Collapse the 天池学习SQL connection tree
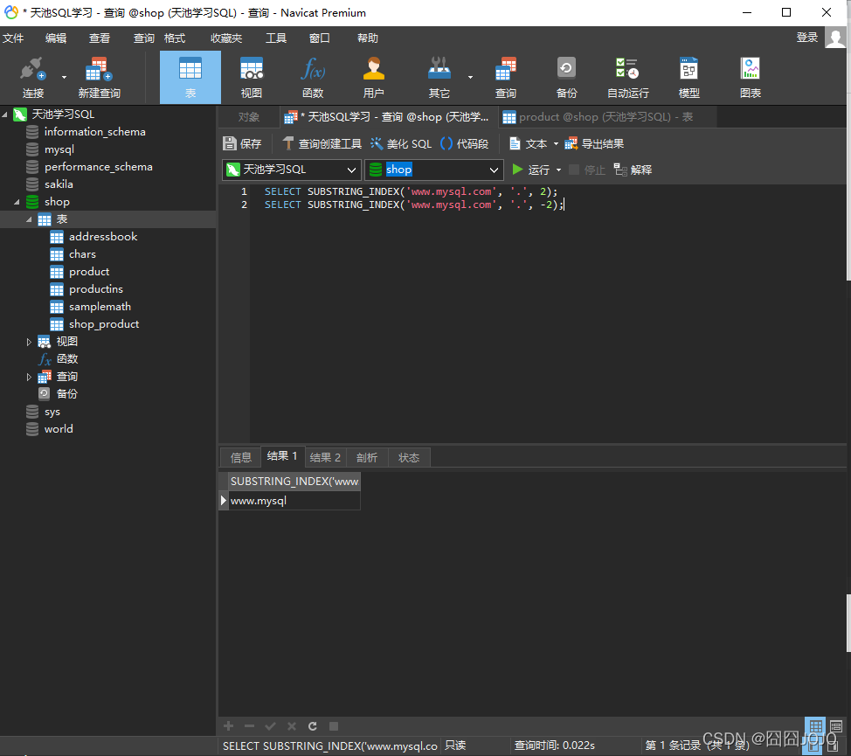Viewport: 851px width, 756px height. 5,114
